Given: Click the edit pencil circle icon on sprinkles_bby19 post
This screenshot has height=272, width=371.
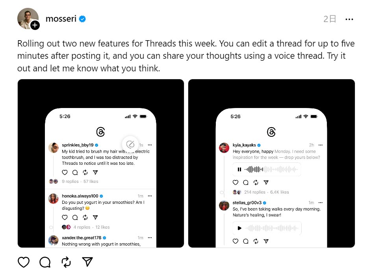Looking at the screenshot, I should 129,144.
